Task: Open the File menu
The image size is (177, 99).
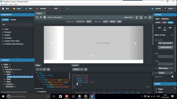Action: coord(2,4)
